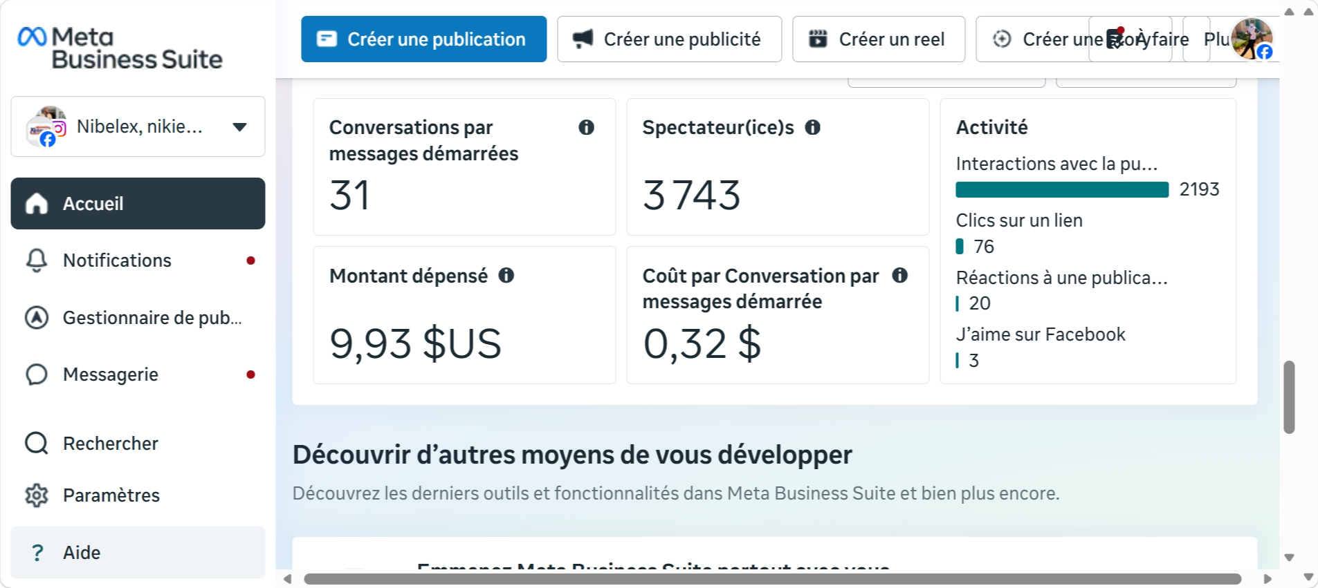Click the scroll down arrow on right
Image resolution: width=1318 pixels, height=588 pixels.
[1289, 557]
